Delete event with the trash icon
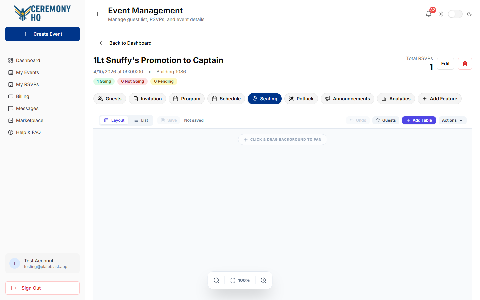480x300 pixels. click(465, 64)
